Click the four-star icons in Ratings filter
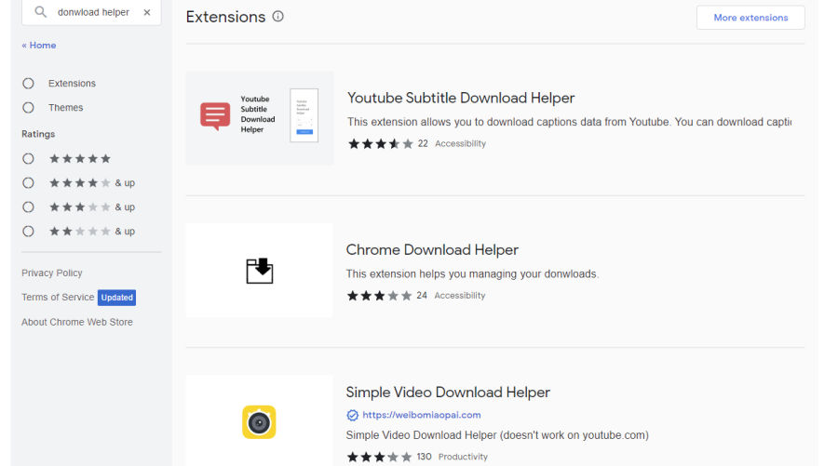Screen dimensions: 838x466 (x=80, y=183)
